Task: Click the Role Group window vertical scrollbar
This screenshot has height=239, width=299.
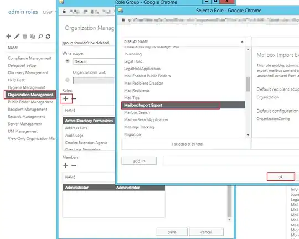Action: [229, 202]
